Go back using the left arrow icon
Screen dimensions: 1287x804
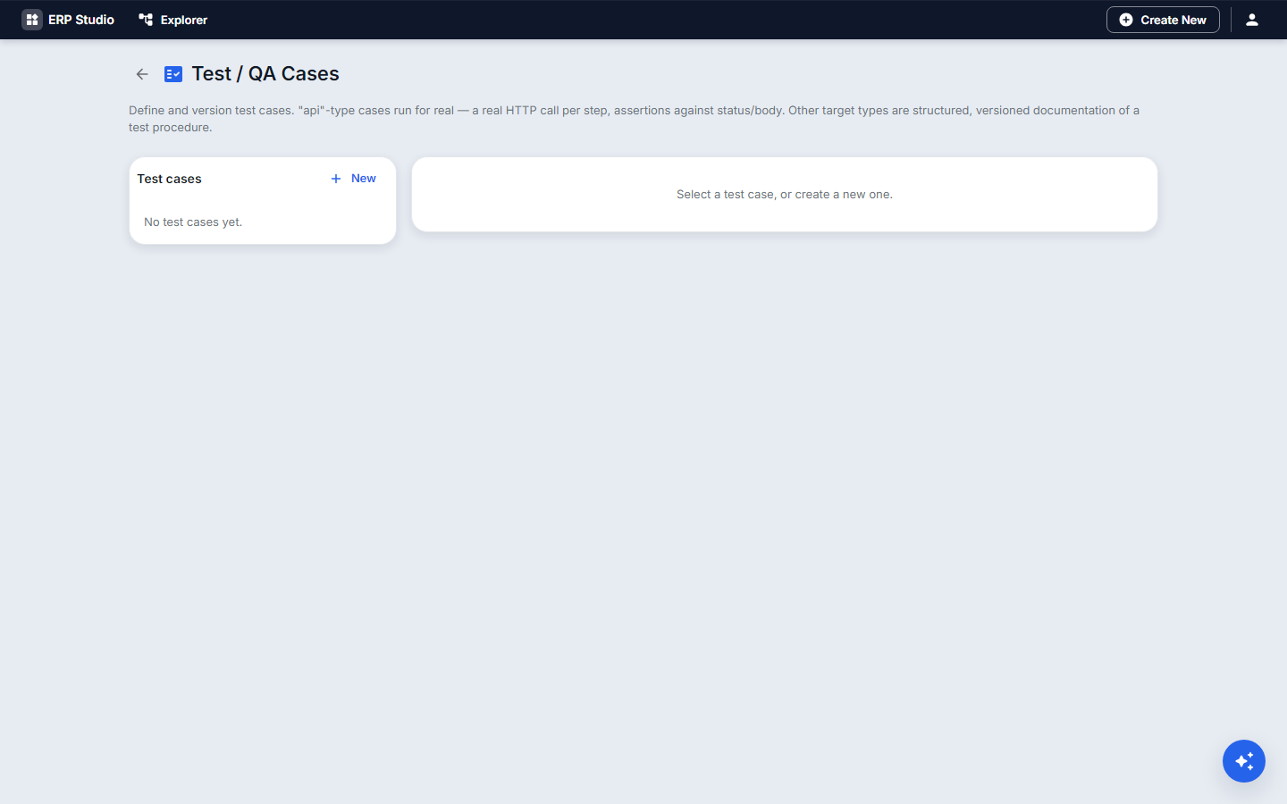pyautogui.click(x=142, y=74)
